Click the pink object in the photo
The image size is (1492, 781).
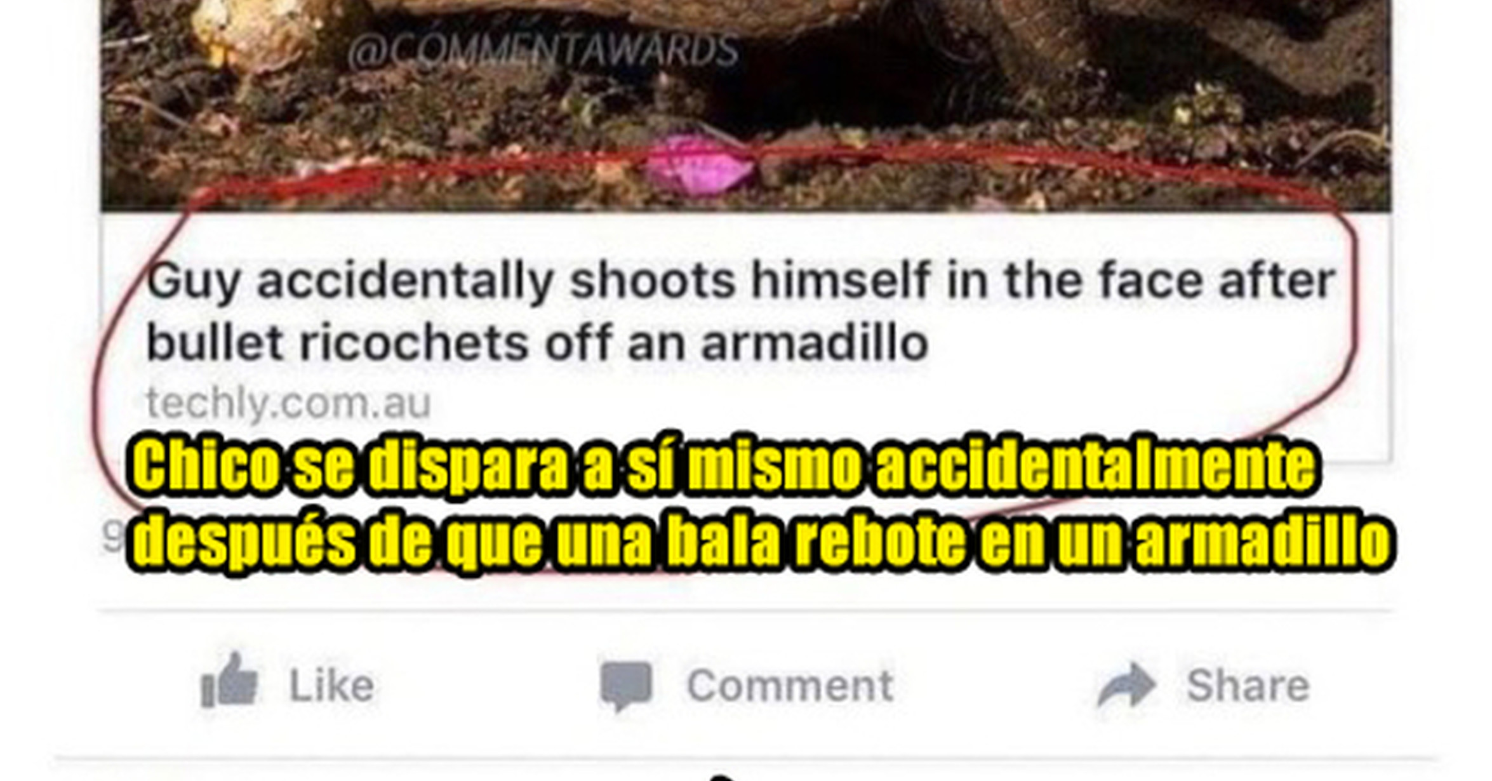(700, 163)
